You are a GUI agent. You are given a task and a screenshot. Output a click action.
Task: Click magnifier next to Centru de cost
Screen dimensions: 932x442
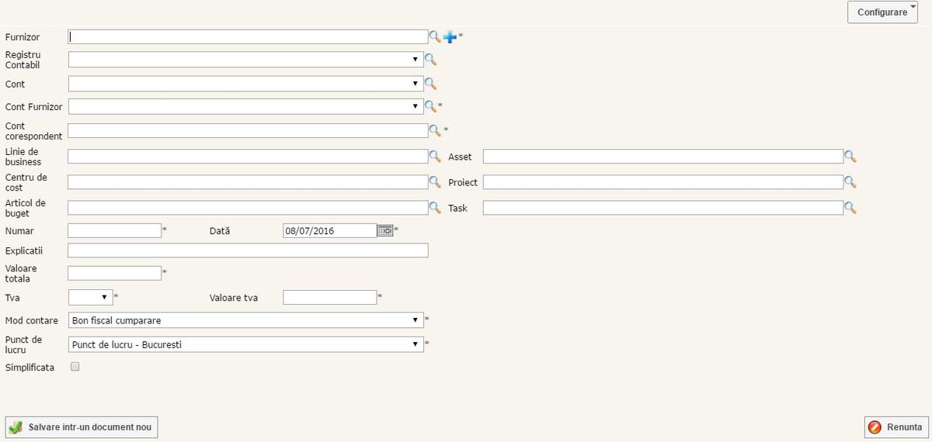click(x=435, y=182)
